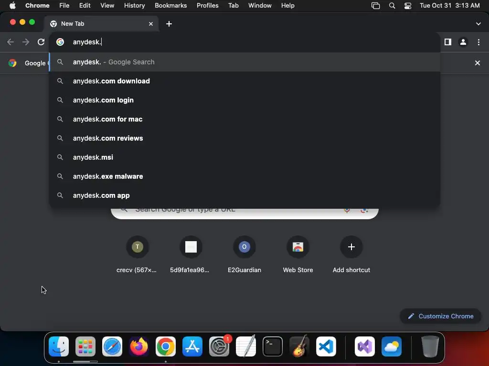Choose suggestion anydesk.com login
Image resolution: width=489 pixels, height=366 pixels.
click(x=244, y=100)
